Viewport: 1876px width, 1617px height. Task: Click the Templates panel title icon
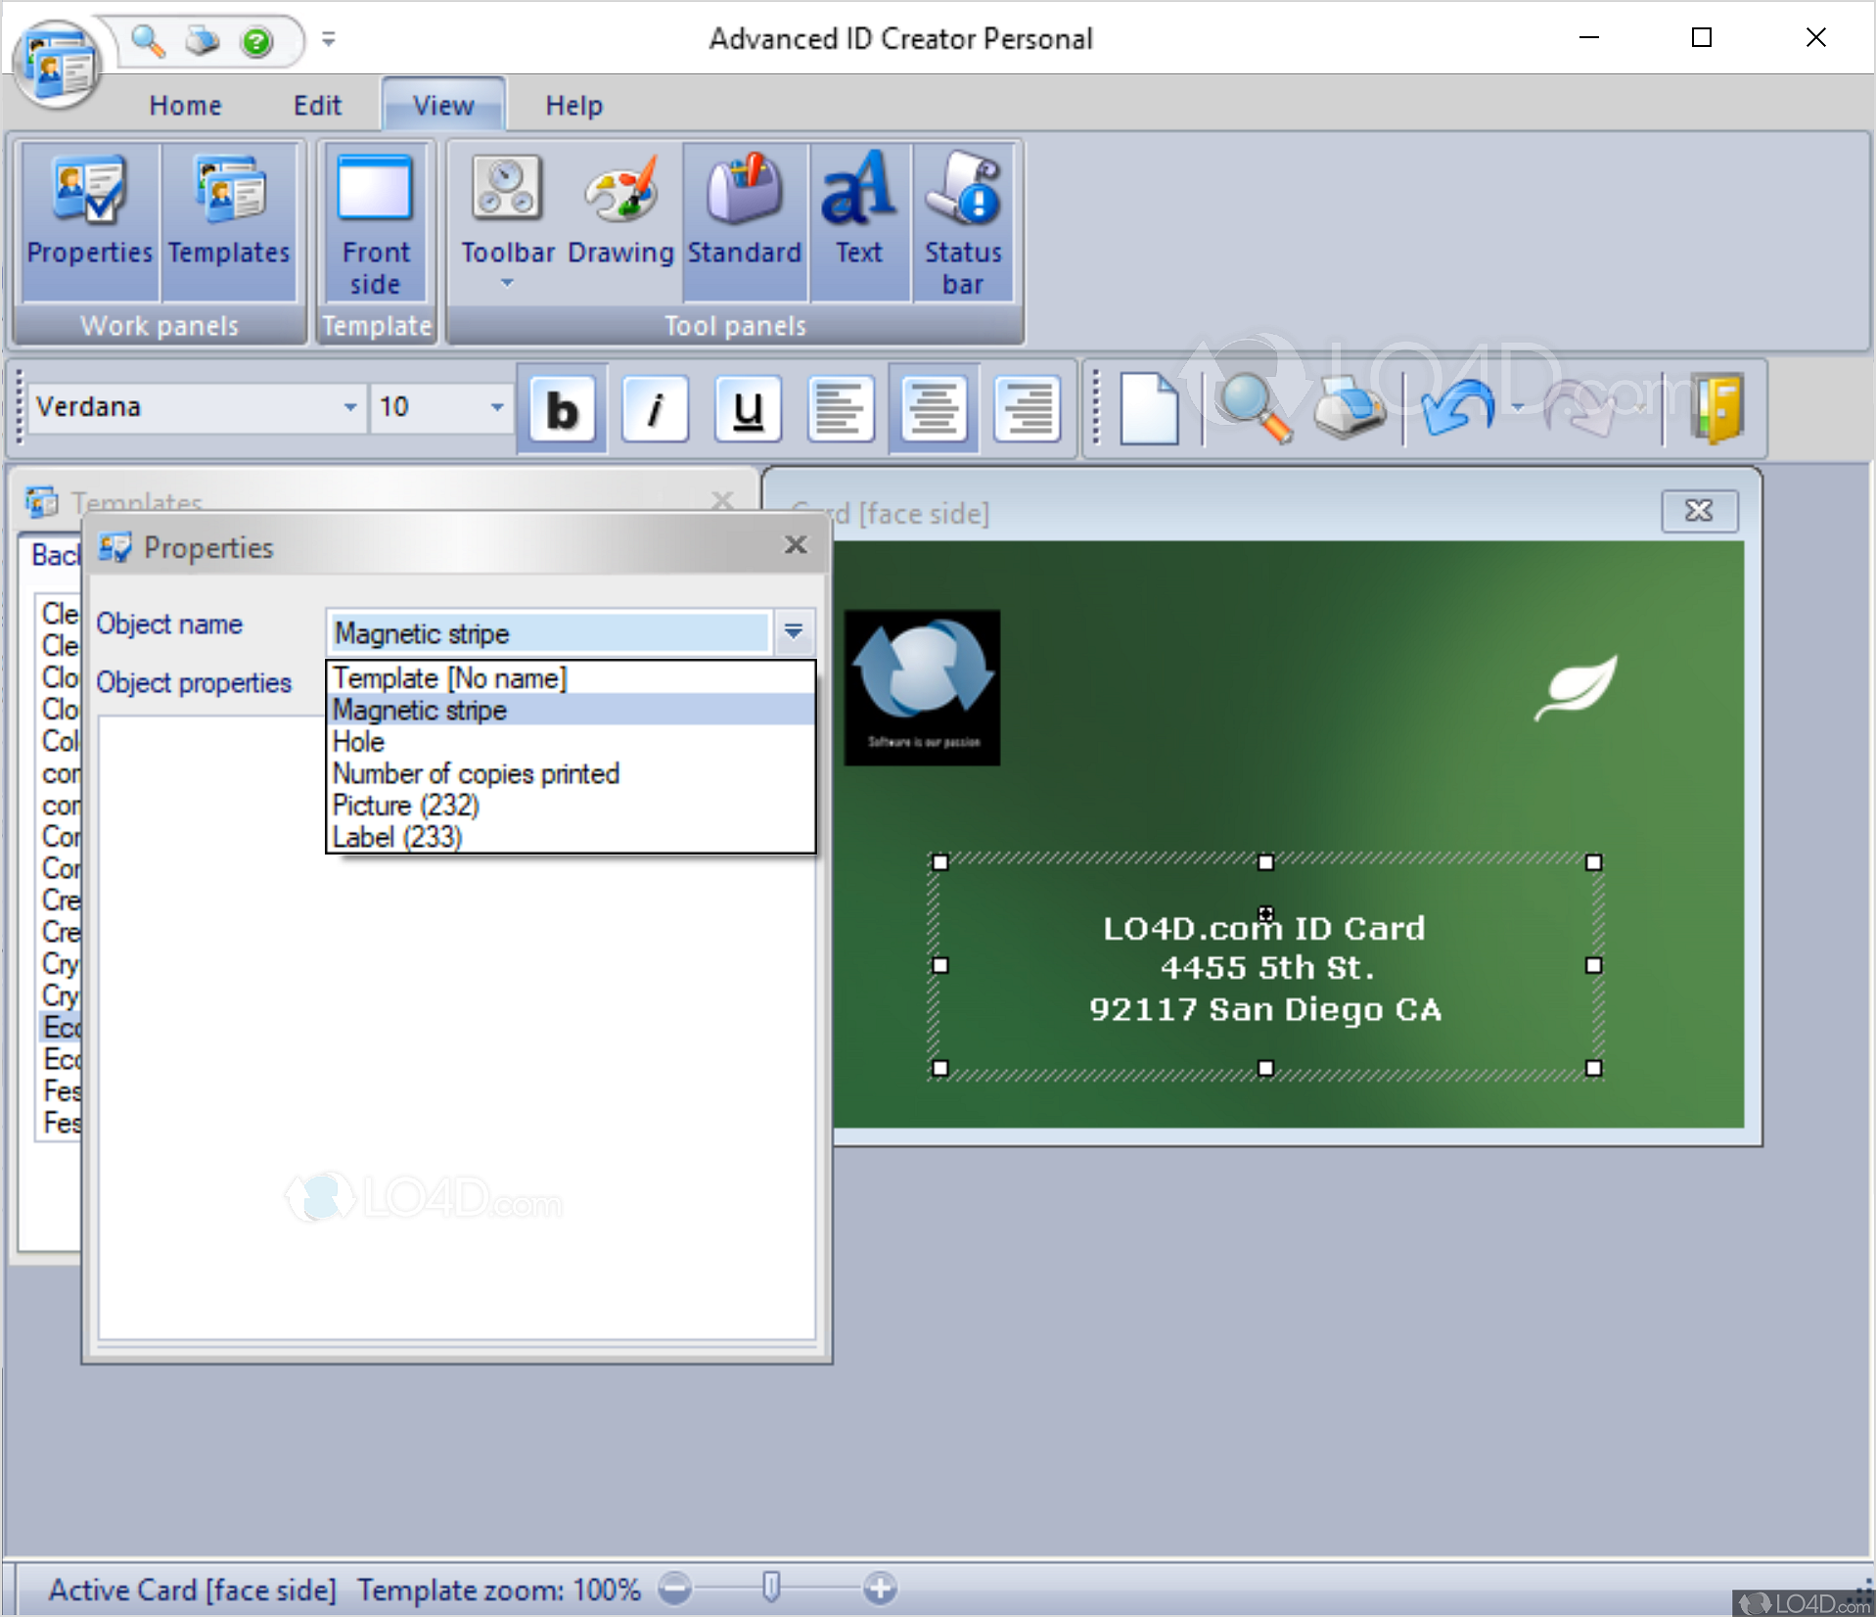click(x=41, y=501)
